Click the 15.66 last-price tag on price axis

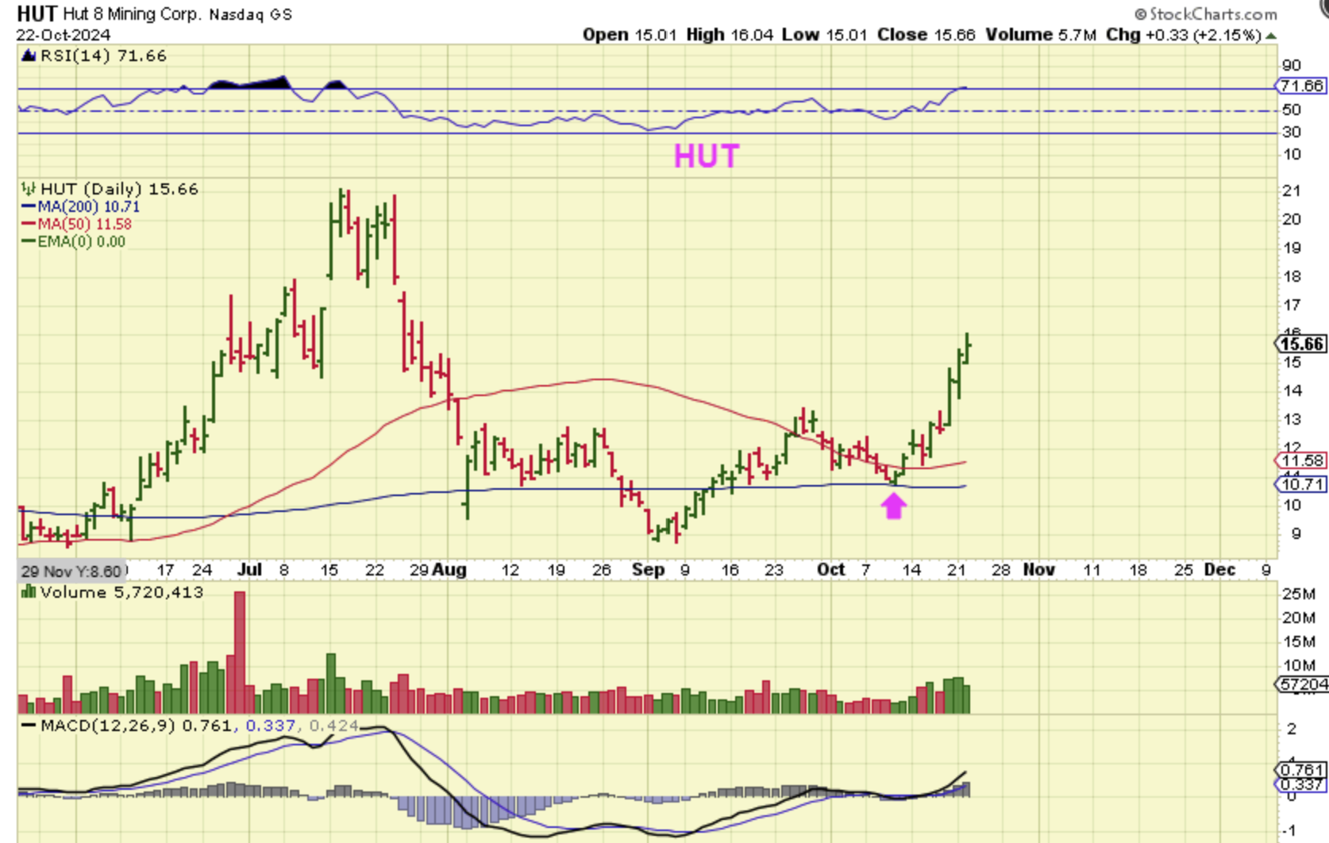click(1301, 344)
